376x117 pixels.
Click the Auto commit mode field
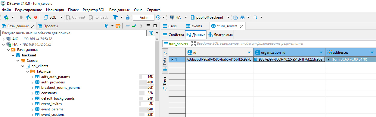click(143, 17)
